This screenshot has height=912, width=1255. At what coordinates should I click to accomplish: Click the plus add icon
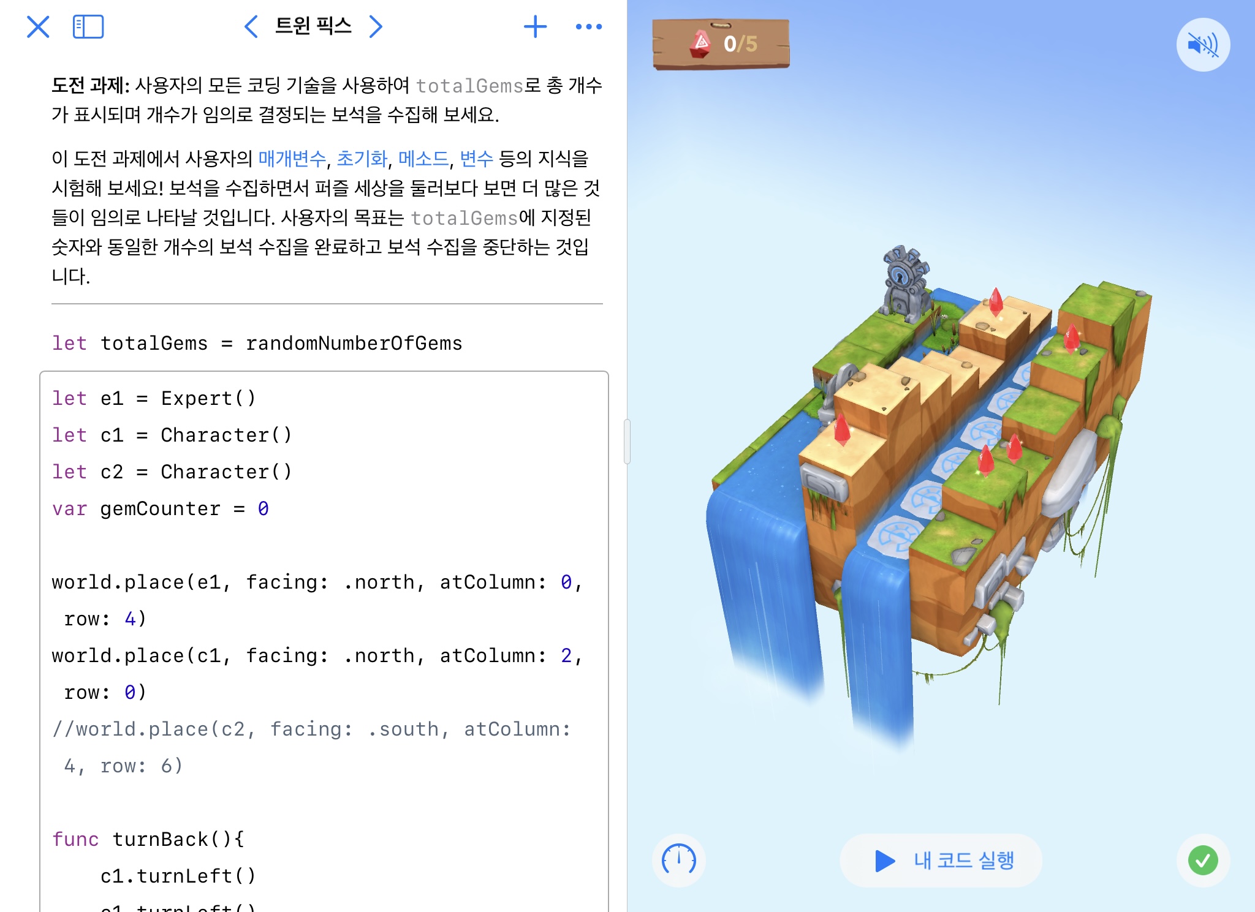pyautogui.click(x=535, y=27)
